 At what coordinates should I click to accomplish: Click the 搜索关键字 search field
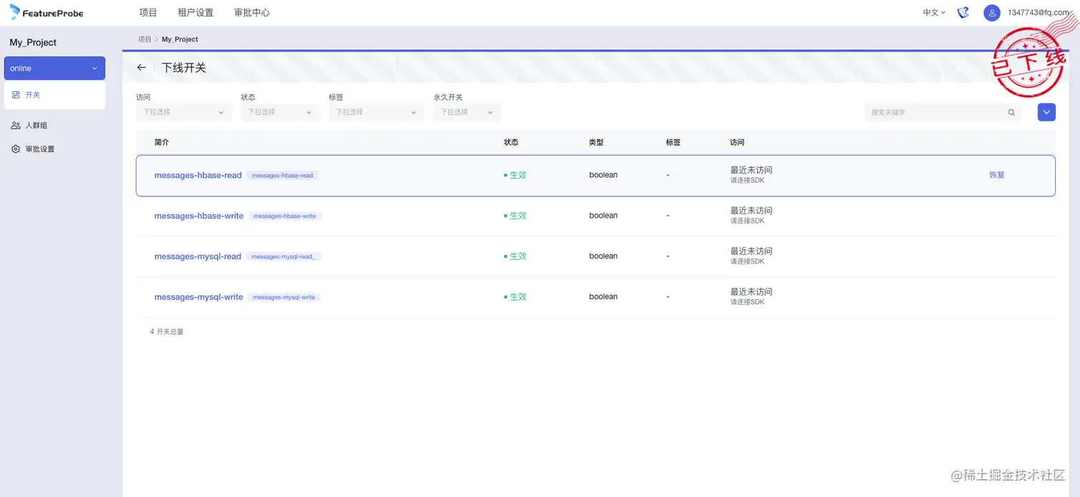click(943, 112)
